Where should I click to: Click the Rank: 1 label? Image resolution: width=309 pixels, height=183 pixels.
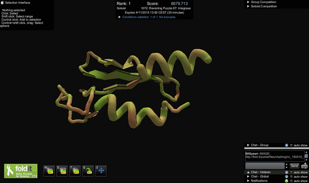click(x=124, y=3)
